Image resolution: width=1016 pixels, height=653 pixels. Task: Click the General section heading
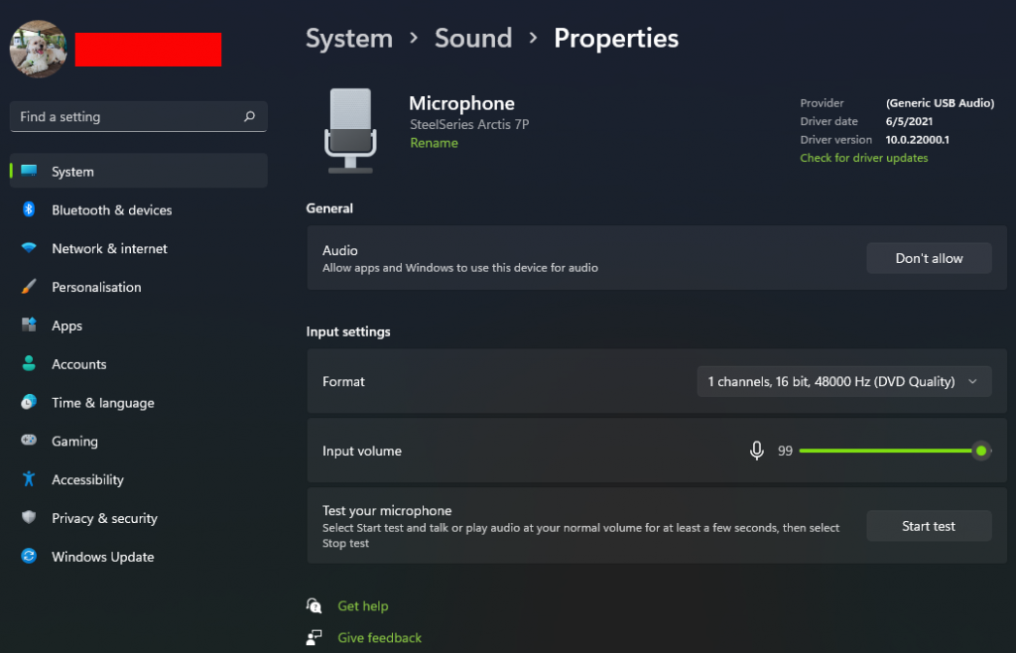click(x=329, y=208)
